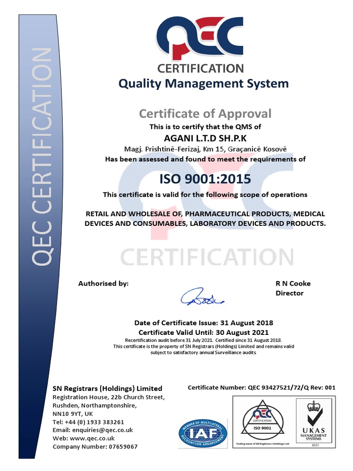Click the CERTIFICATION word under top logo
The width and height of the screenshot is (353, 471).
pyautogui.click(x=200, y=69)
